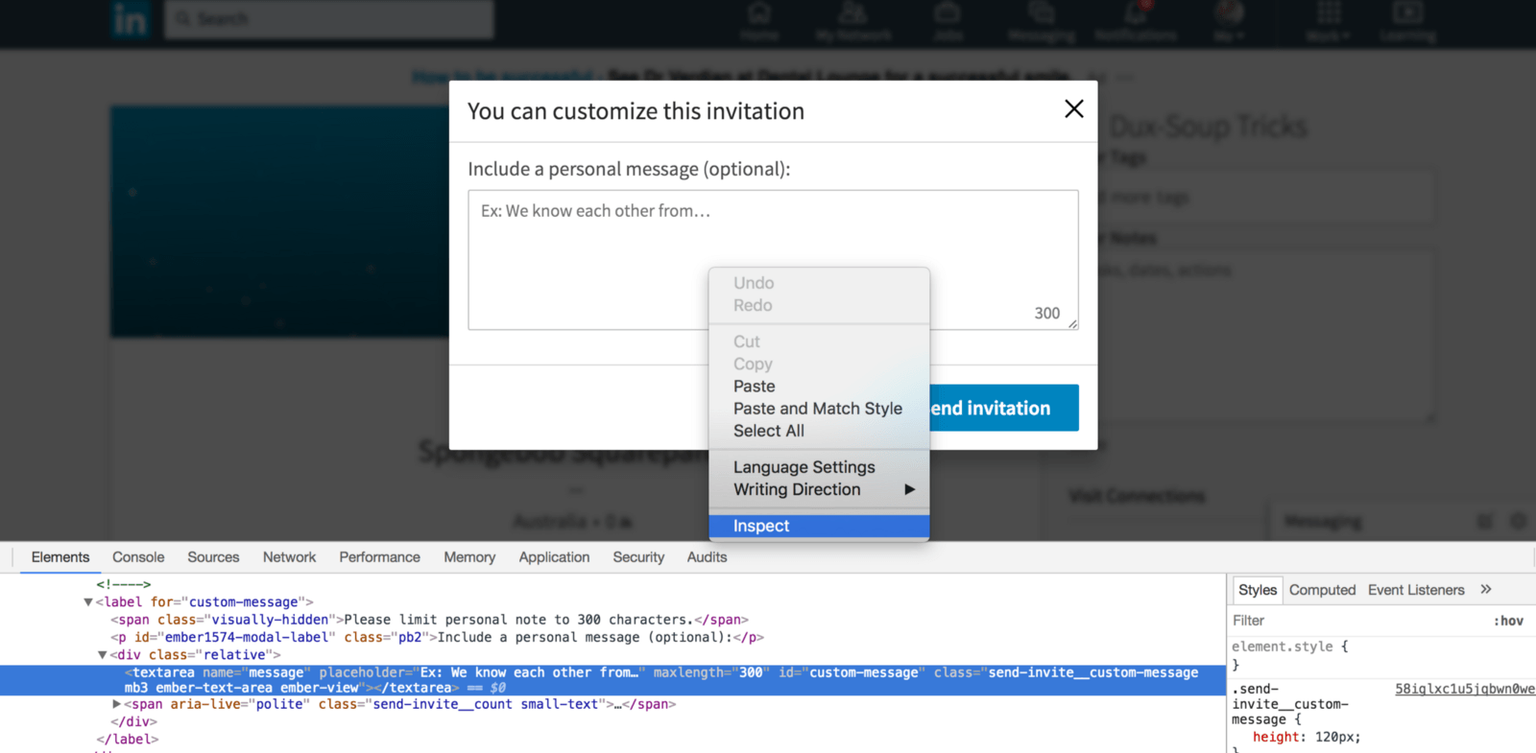Image resolution: width=1536 pixels, height=753 pixels.
Task: Open the Messaging nav icon
Action: click(1042, 22)
